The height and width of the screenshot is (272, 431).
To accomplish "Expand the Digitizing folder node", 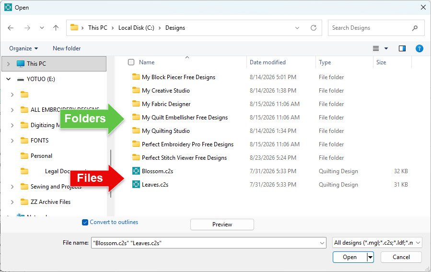I will (12, 125).
